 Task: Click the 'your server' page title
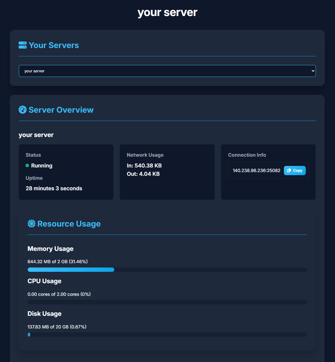point(167,12)
